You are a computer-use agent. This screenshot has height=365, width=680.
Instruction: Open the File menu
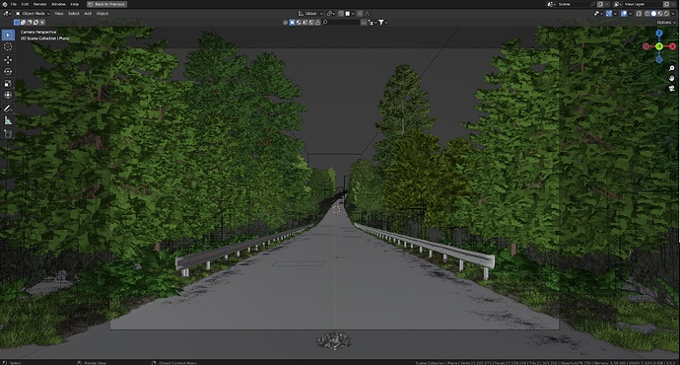coord(14,4)
